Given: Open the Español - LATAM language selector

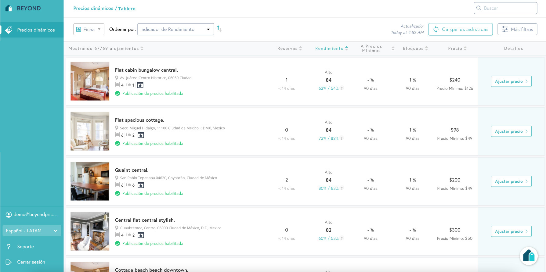Looking at the screenshot, I should pos(32,231).
